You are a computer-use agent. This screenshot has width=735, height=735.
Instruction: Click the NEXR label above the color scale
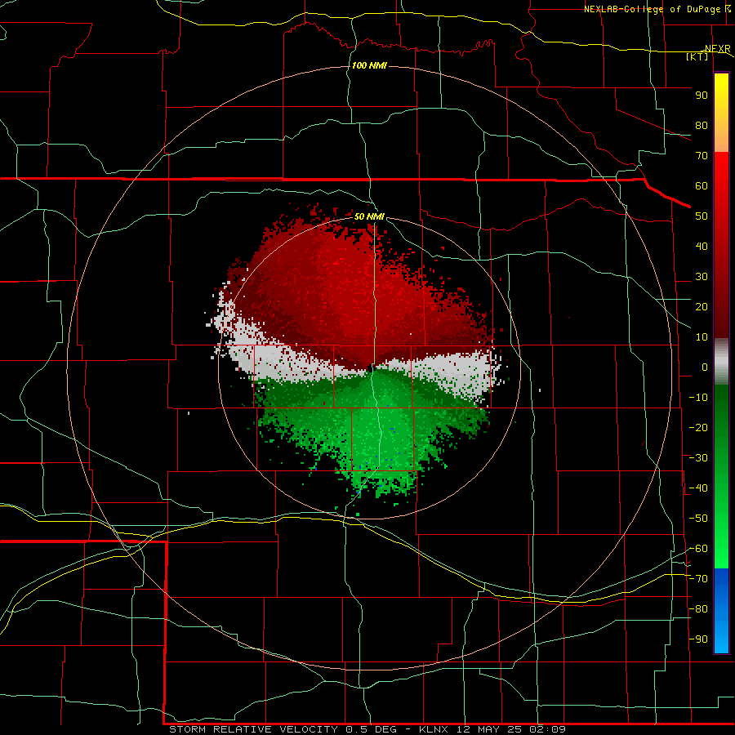(x=718, y=49)
